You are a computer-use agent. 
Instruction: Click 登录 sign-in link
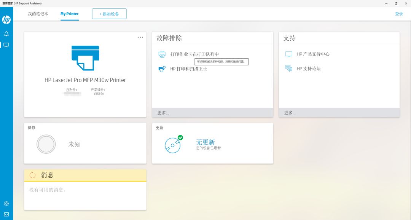(x=399, y=14)
